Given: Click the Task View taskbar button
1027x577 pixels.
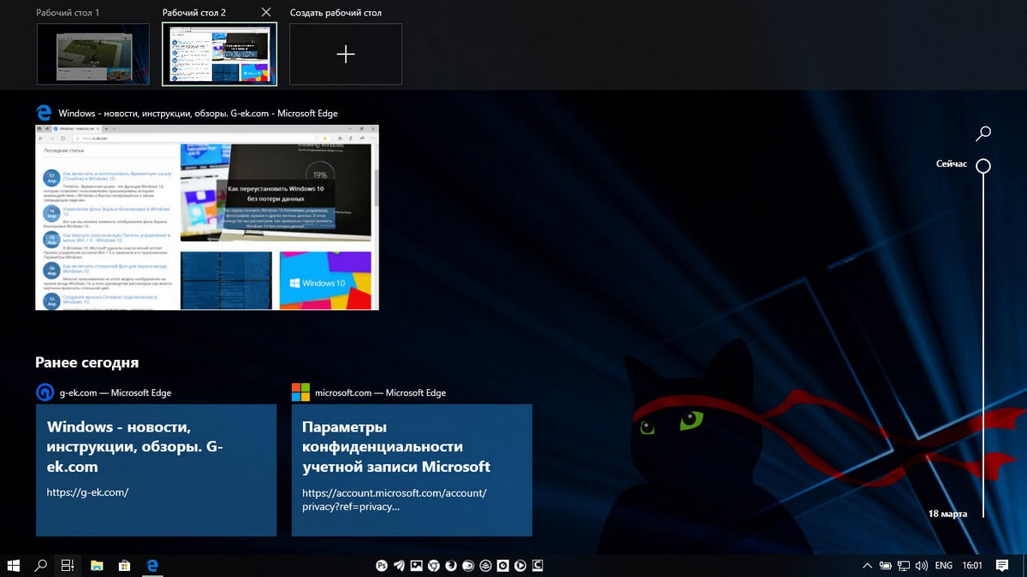Looking at the screenshot, I should (66, 565).
